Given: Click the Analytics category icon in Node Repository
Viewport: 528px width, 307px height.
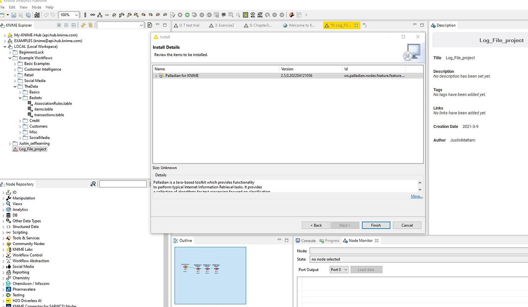Looking at the screenshot, I should 9,210.
